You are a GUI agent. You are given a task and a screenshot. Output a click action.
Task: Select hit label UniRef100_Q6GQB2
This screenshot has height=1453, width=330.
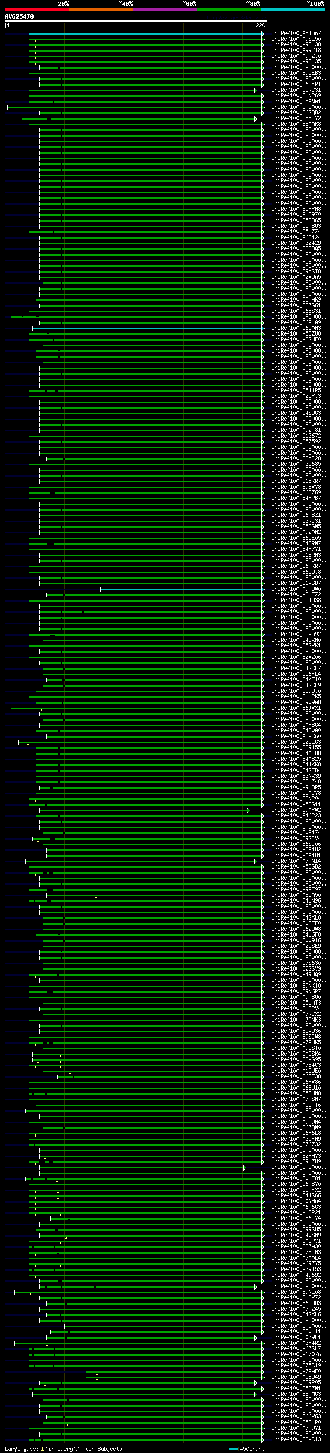pyautogui.click(x=295, y=113)
